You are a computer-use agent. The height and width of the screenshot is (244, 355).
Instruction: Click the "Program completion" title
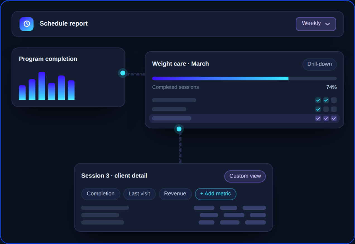(48, 59)
